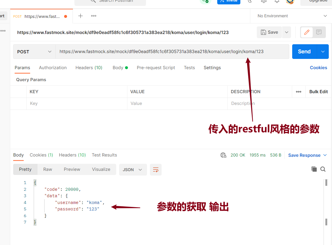
Task: Collapse JSON line 1 brace
Action: click(x=35, y=183)
